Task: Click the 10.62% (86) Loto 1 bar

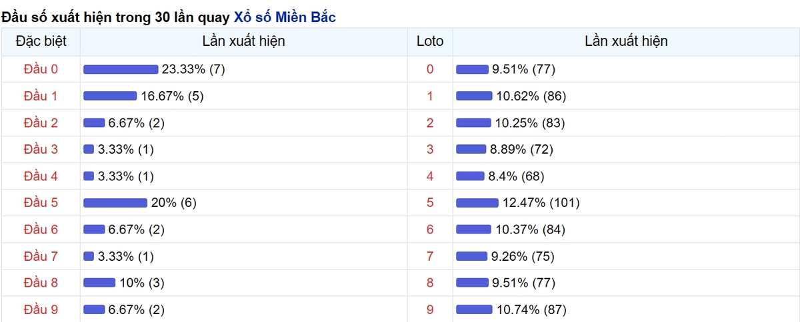Action: pos(474,96)
